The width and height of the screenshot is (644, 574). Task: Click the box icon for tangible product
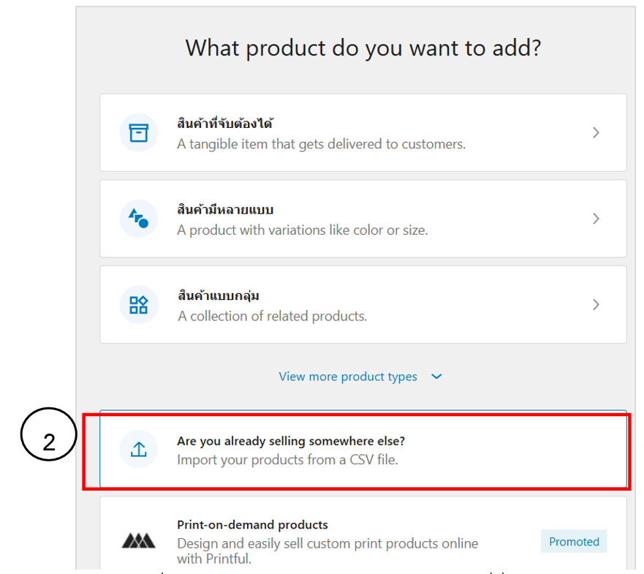click(x=138, y=132)
